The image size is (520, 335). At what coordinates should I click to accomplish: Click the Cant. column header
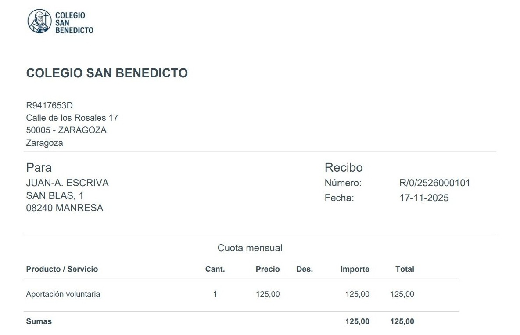tap(215, 269)
